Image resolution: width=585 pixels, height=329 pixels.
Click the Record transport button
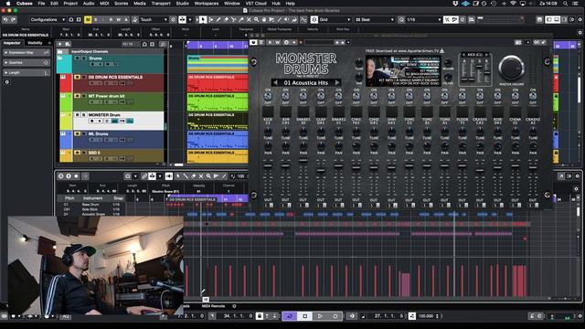335,316
